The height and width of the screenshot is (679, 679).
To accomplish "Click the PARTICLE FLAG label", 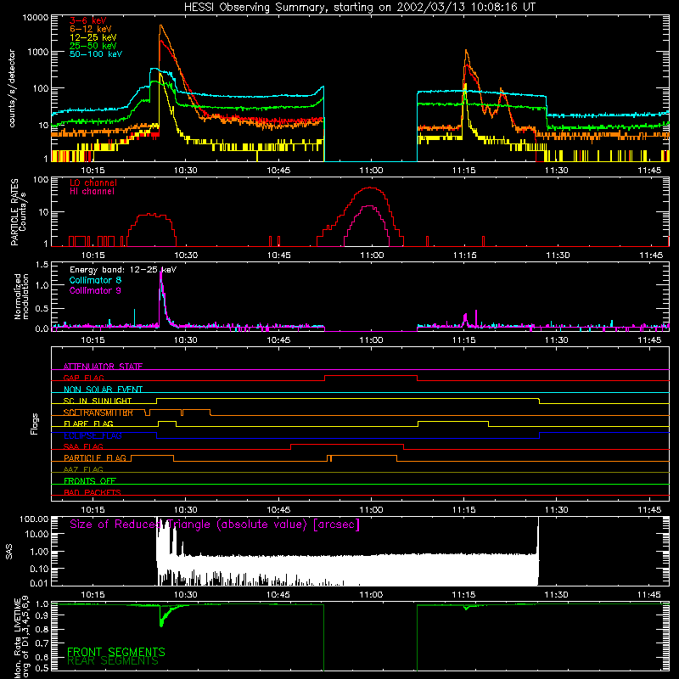I will point(95,457).
